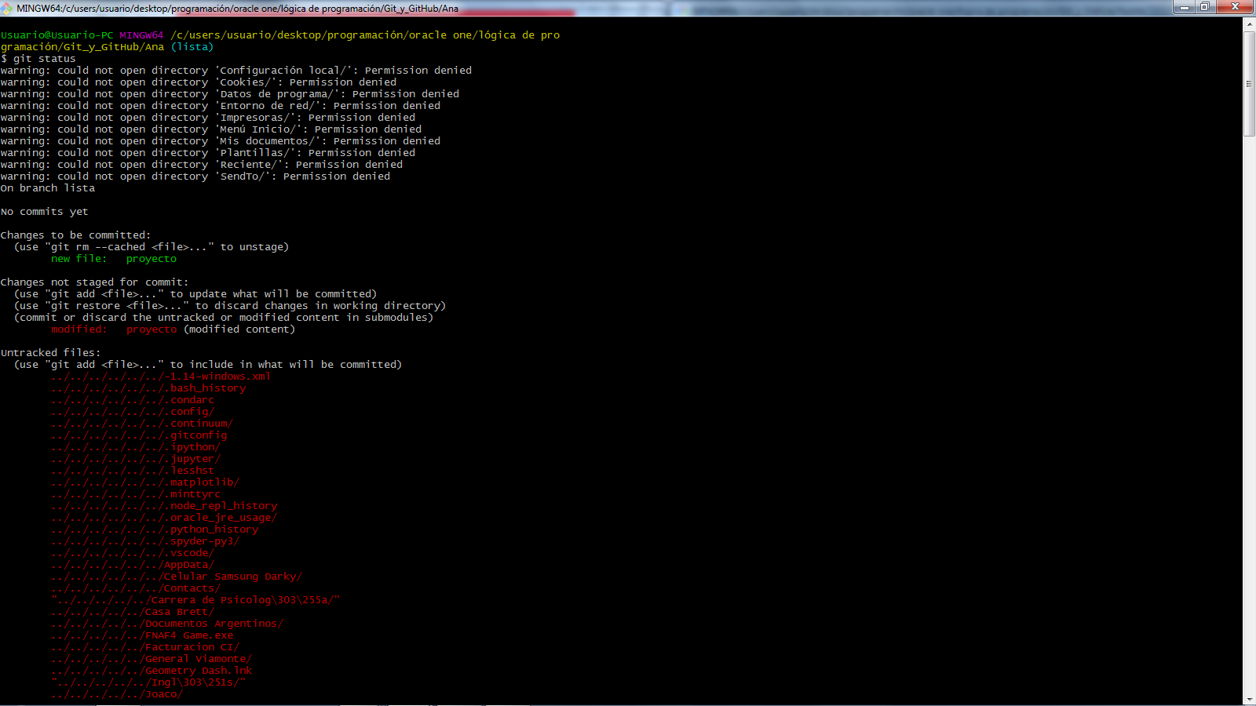Click the '(lista)' branch name in prompt
This screenshot has width=1256, height=706.
coord(192,47)
